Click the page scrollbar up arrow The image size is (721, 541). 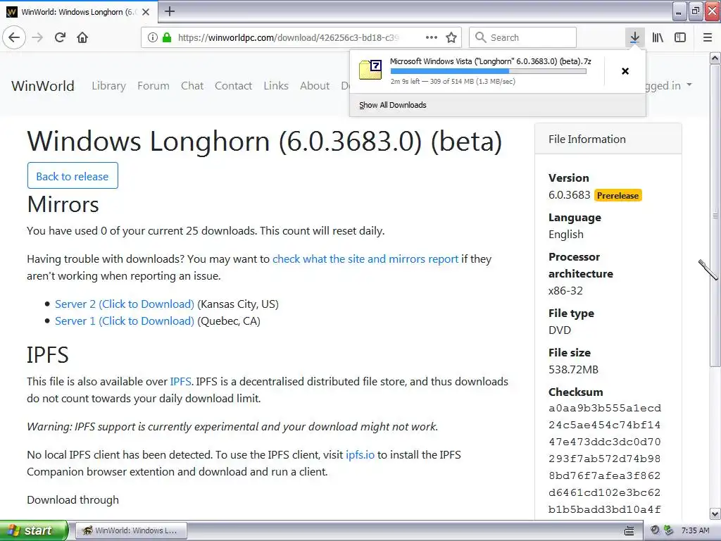(715, 58)
